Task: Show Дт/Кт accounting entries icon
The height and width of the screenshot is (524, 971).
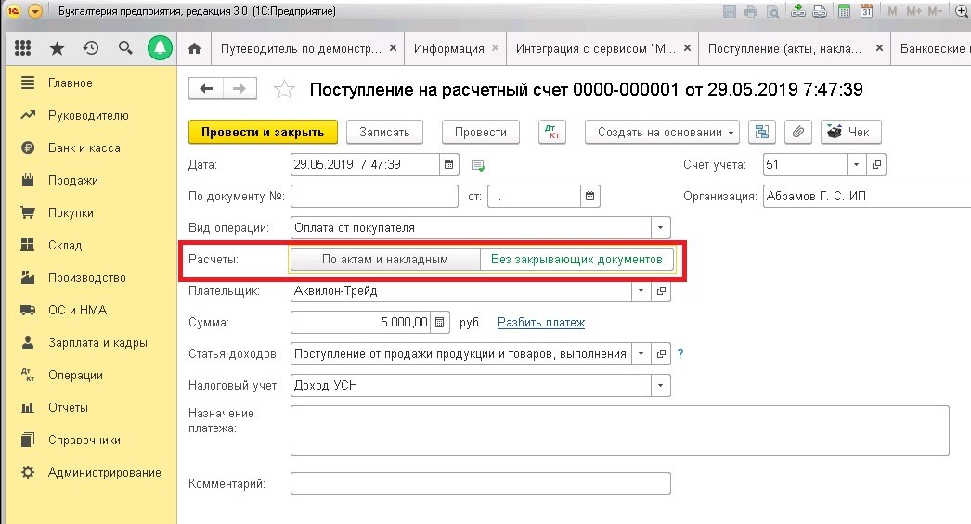Action: [x=551, y=132]
